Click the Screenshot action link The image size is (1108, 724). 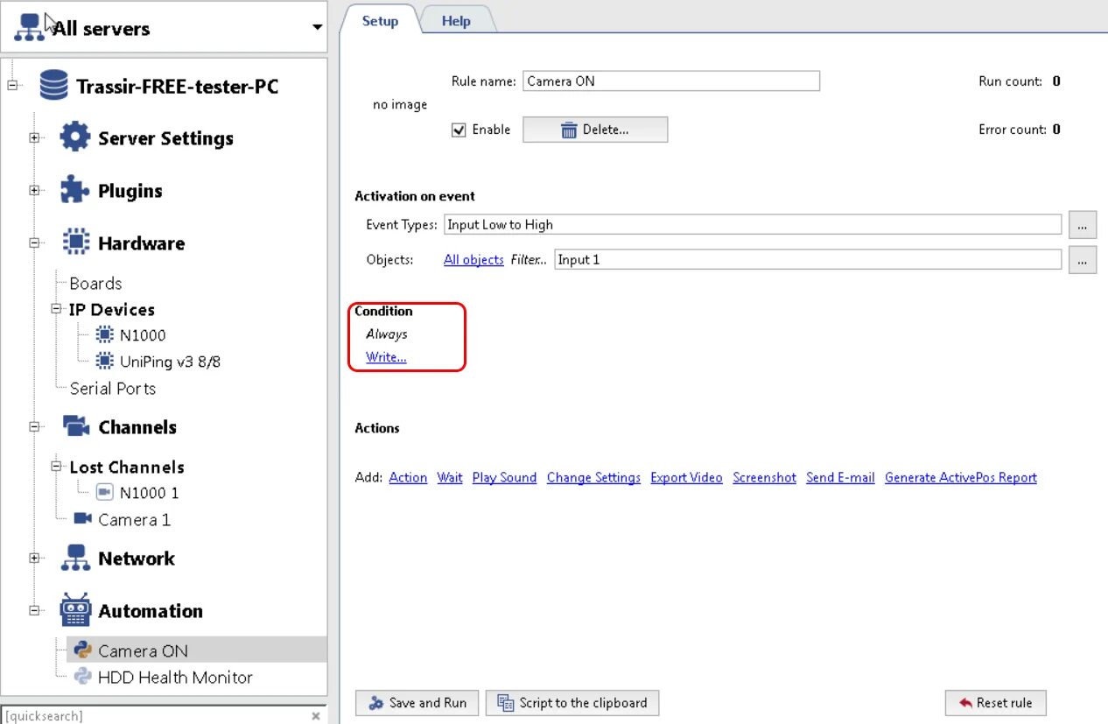[765, 477]
